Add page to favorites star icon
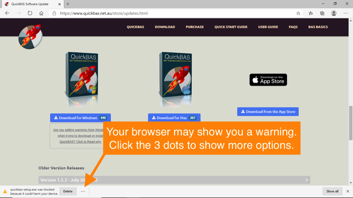353x198 pixels. tap(298, 13)
